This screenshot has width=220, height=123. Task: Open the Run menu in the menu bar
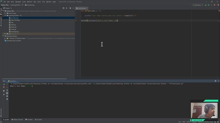(x=35, y=2)
